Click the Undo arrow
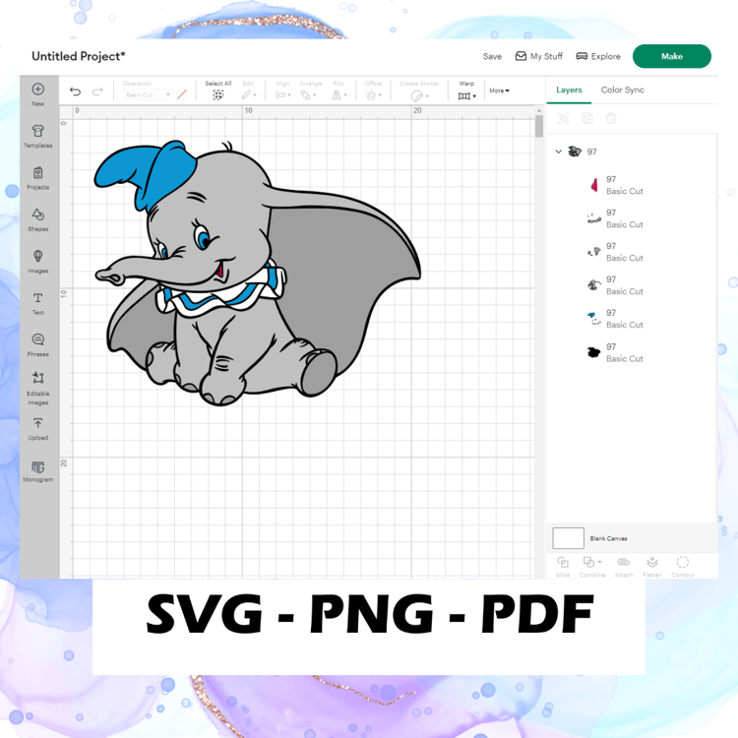The width and height of the screenshot is (738, 738). click(x=76, y=92)
